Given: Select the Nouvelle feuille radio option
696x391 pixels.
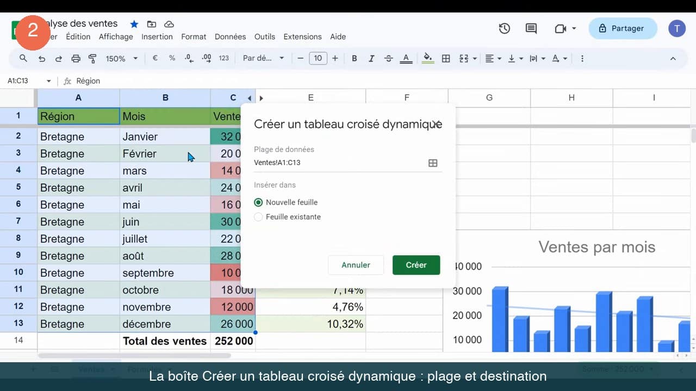Looking at the screenshot, I should pos(258,202).
